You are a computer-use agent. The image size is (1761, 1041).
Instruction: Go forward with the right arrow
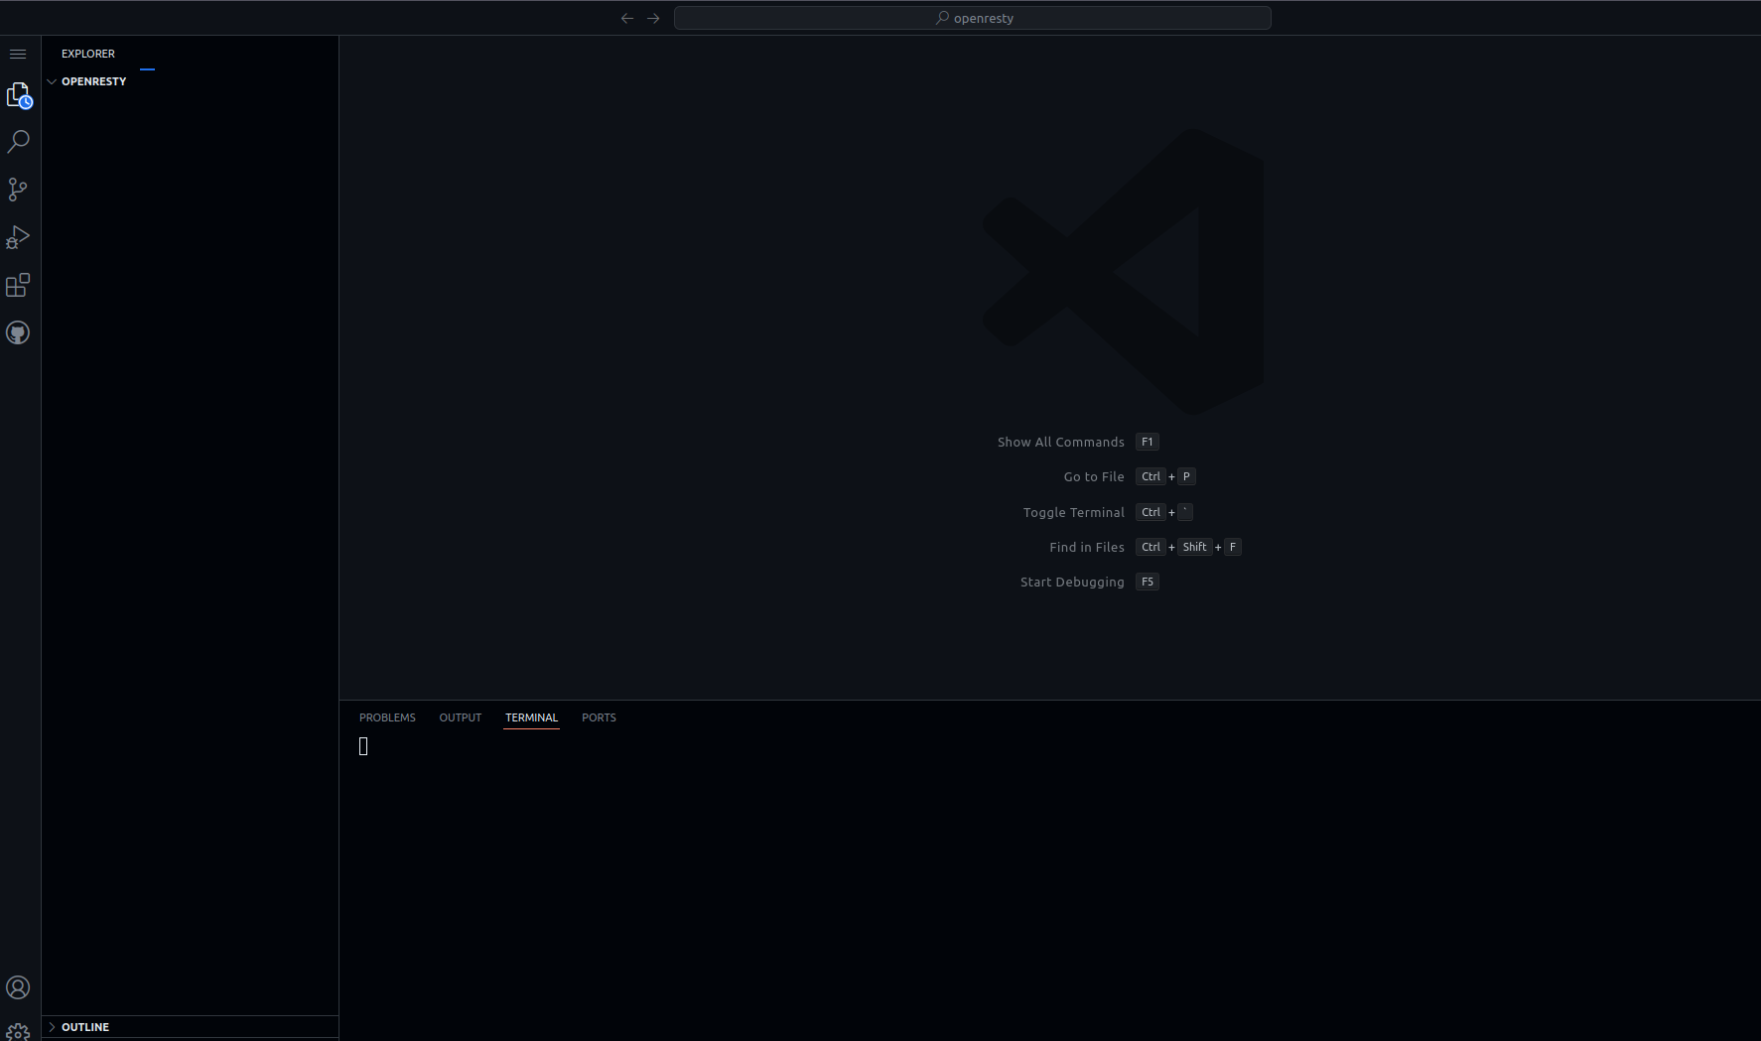653,18
